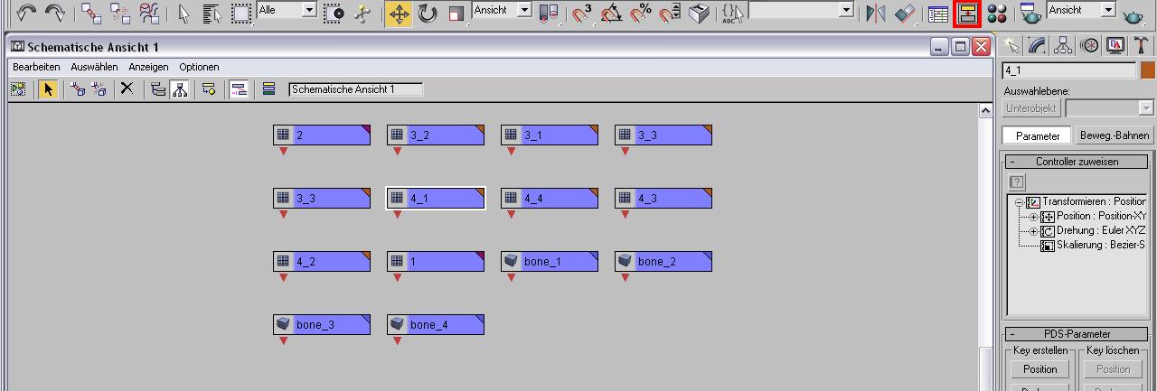Switch to the Hierarchy command panel tab
The width and height of the screenshot is (1157, 391).
pos(1063,46)
